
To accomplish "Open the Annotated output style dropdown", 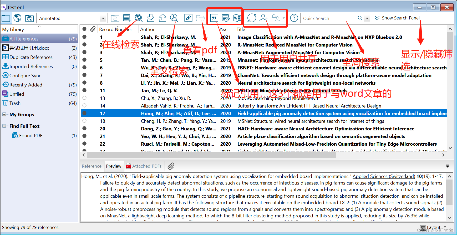I will point(103,18).
